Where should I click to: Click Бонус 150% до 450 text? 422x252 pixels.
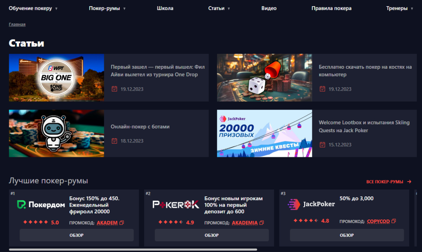tap(94, 205)
